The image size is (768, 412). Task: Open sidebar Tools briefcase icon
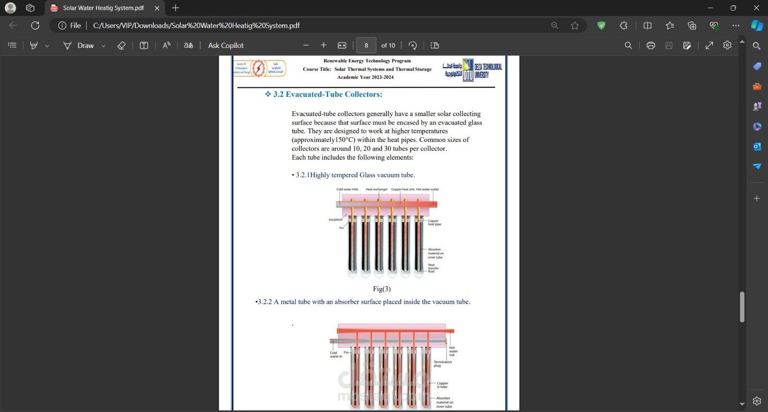click(757, 86)
